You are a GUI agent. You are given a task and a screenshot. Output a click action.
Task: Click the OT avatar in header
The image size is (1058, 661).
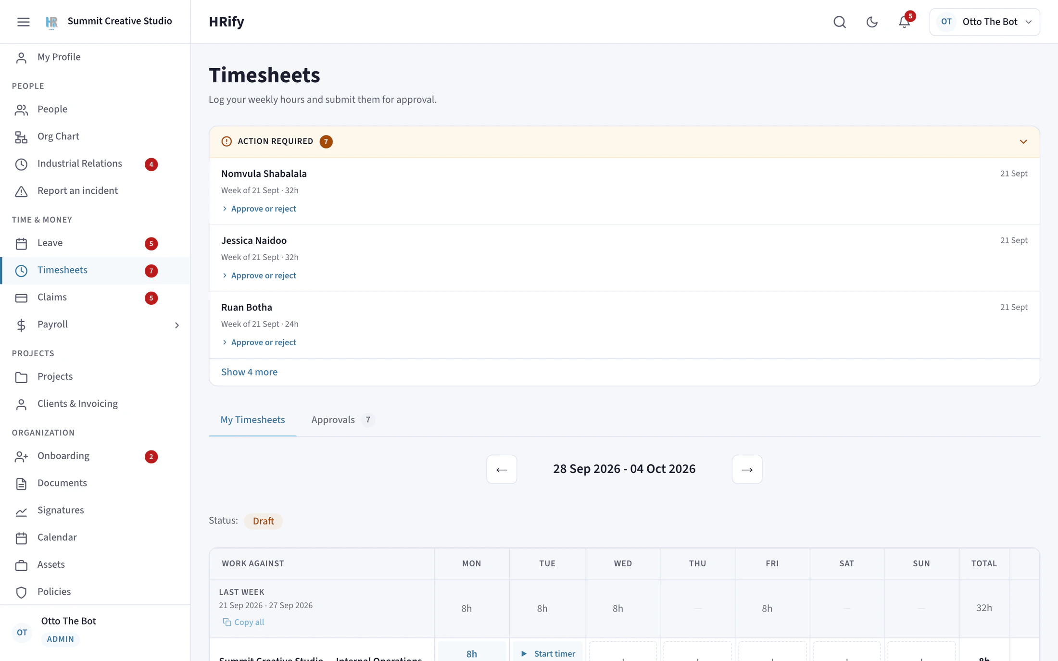(x=946, y=22)
